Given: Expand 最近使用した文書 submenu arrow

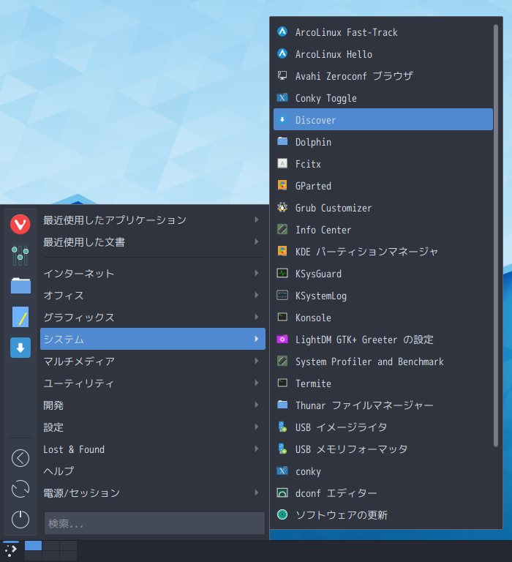Looking at the screenshot, I should (x=257, y=241).
